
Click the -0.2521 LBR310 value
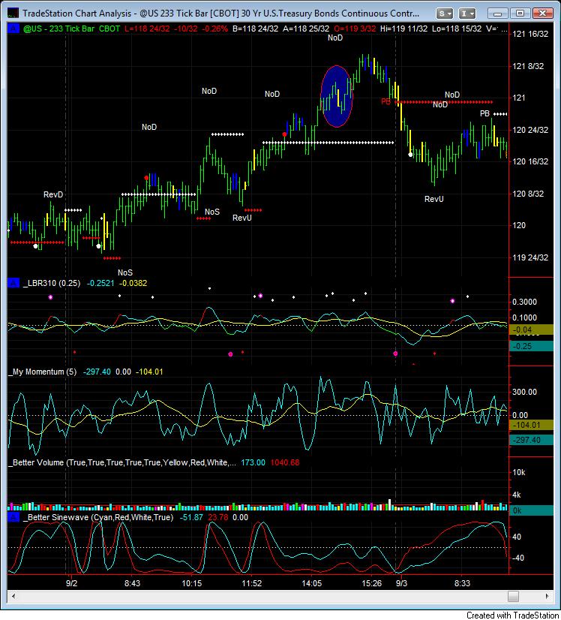[x=100, y=283]
